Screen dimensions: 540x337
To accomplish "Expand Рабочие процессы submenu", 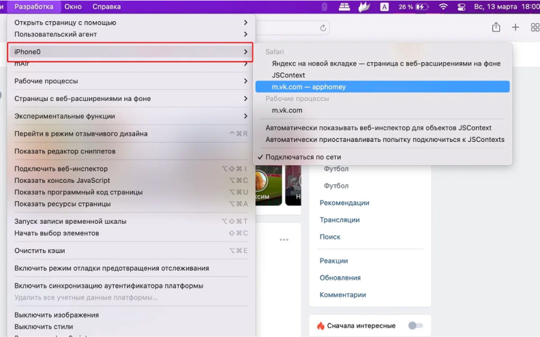I will (131, 81).
